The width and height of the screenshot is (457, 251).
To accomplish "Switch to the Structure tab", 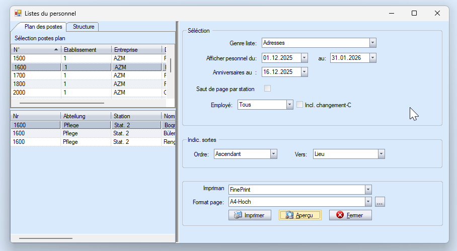I will pyautogui.click(x=83, y=27).
